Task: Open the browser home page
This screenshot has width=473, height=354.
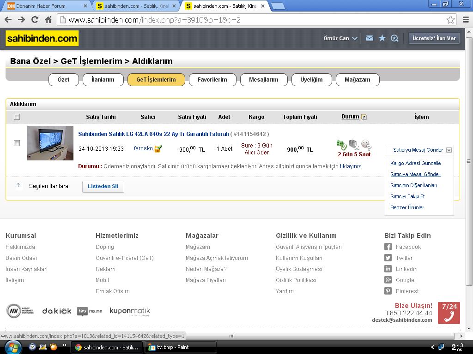Action: click(48, 20)
